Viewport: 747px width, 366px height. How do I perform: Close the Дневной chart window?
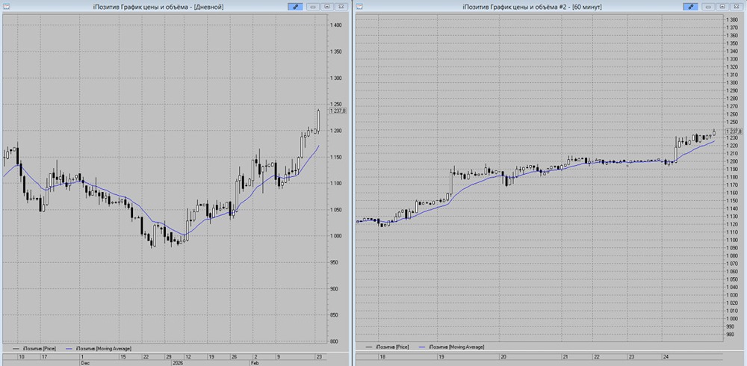[341, 7]
